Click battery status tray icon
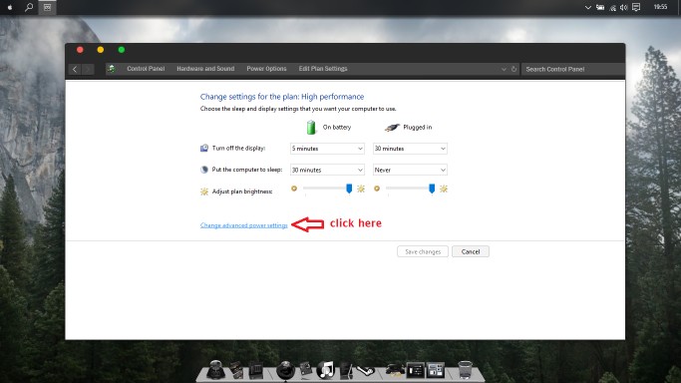This screenshot has height=383, width=681. point(600,7)
